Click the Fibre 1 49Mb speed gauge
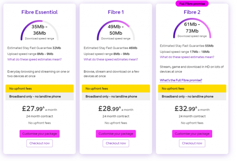 [x=116, y=30]
